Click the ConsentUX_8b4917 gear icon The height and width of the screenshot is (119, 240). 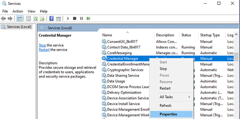[x=104, y=41]
